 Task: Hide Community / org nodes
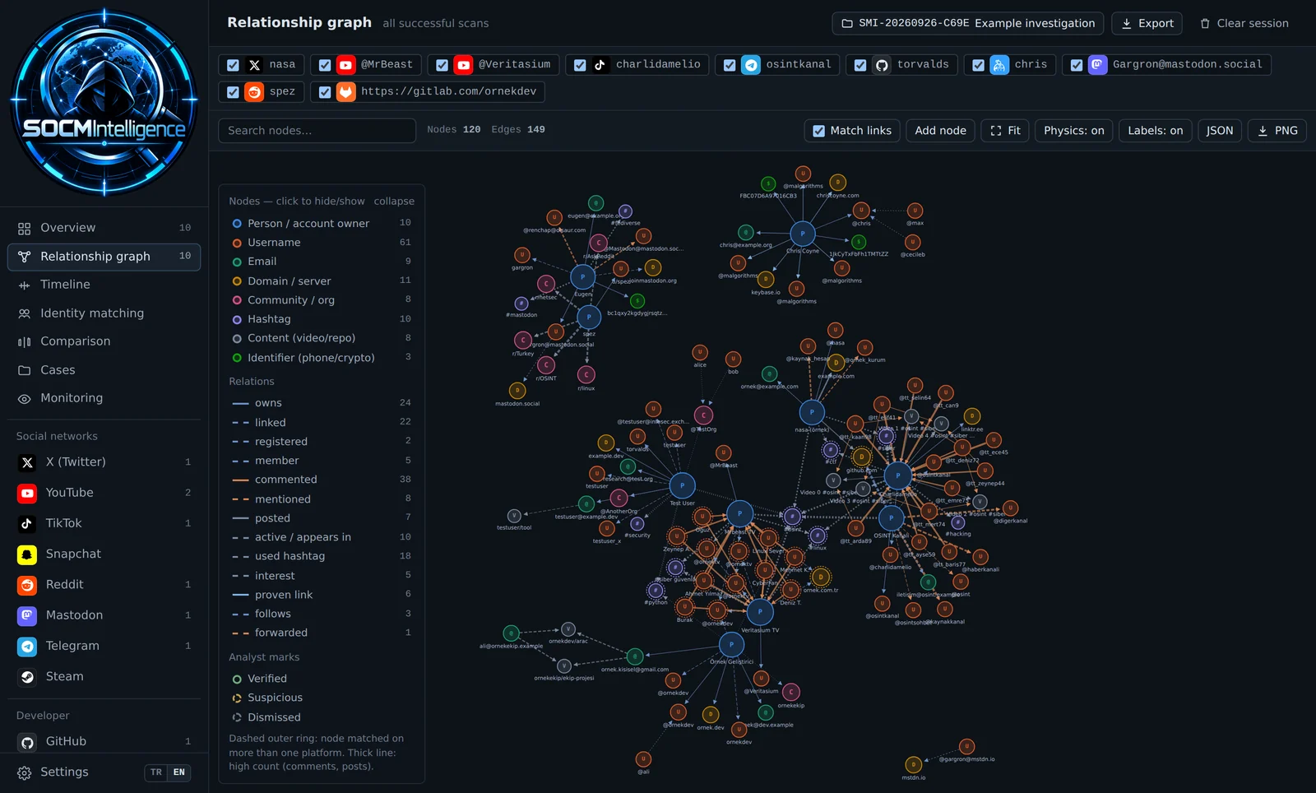(x=322, y=300)
